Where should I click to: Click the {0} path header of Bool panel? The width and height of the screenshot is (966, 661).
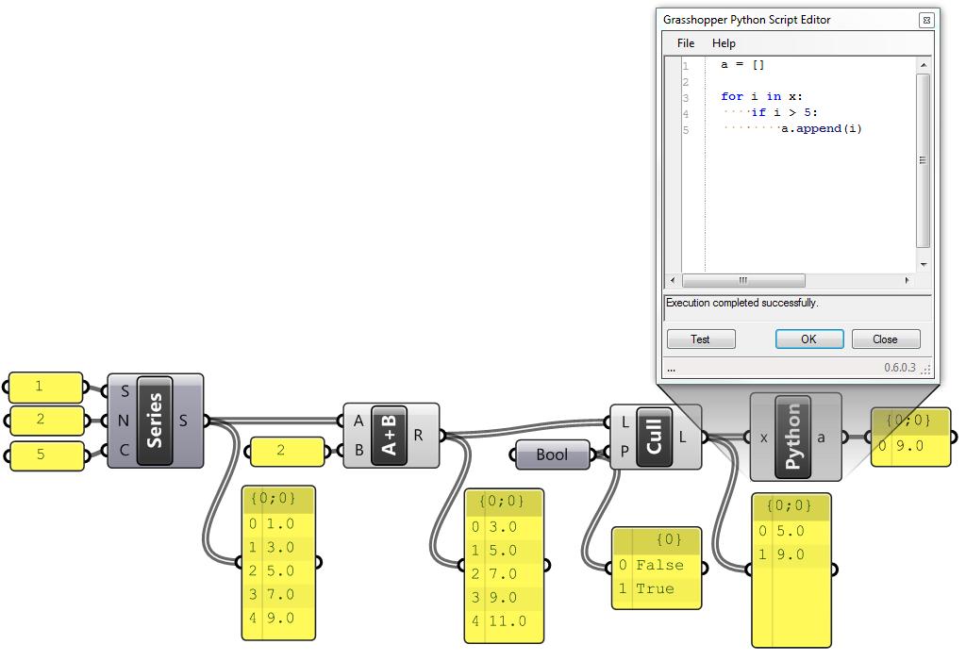[669, 539]
